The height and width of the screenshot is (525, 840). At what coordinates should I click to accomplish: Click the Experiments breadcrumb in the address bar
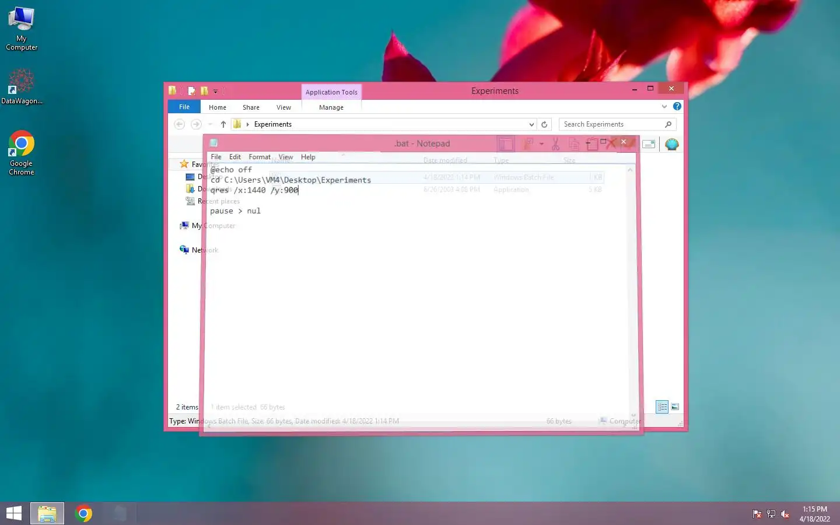[x=272, y=124]
